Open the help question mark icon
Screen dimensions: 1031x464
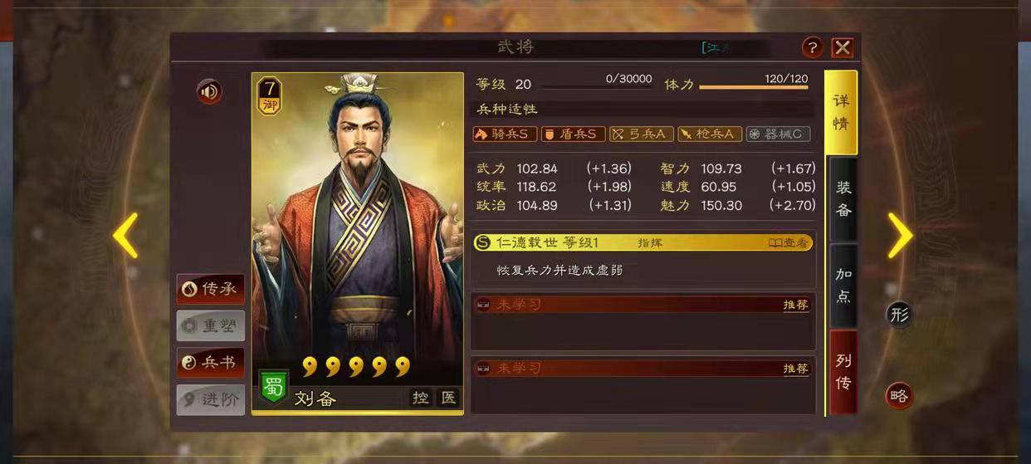pos(813,47)
